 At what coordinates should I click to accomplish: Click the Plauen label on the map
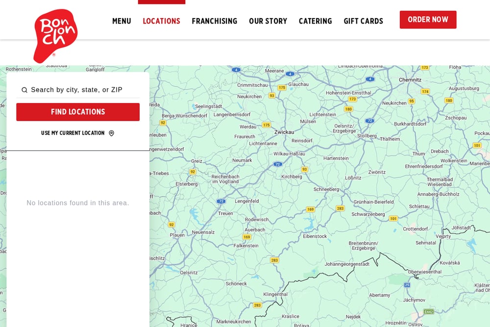click(x=177, y=235)
